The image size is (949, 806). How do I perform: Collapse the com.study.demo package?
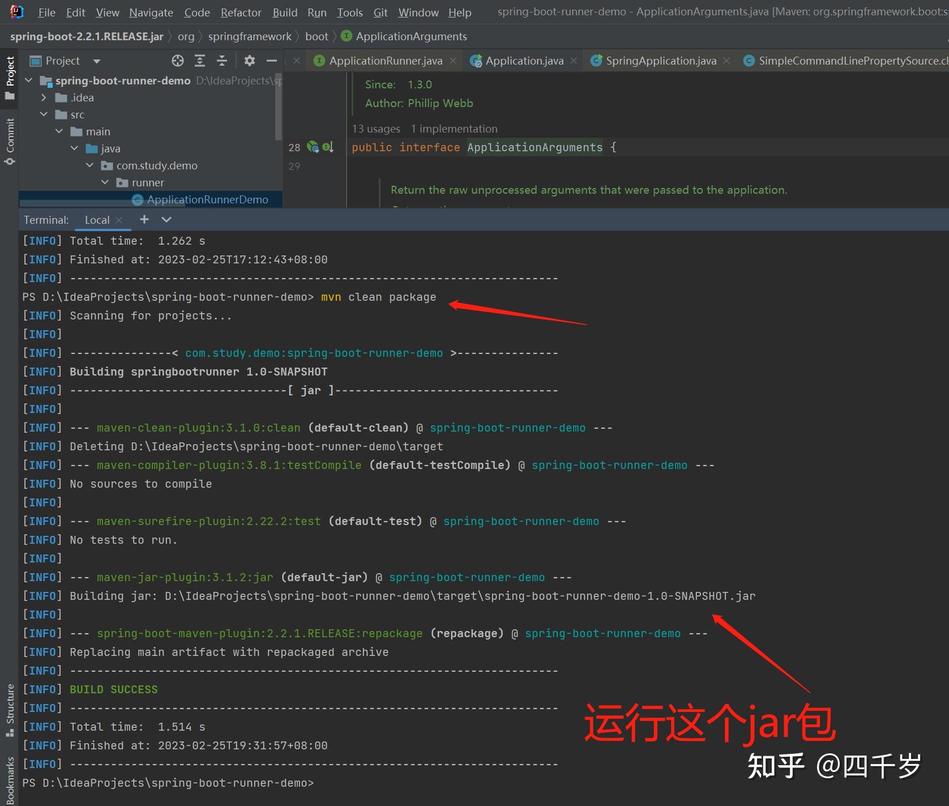tap(90, 165)
